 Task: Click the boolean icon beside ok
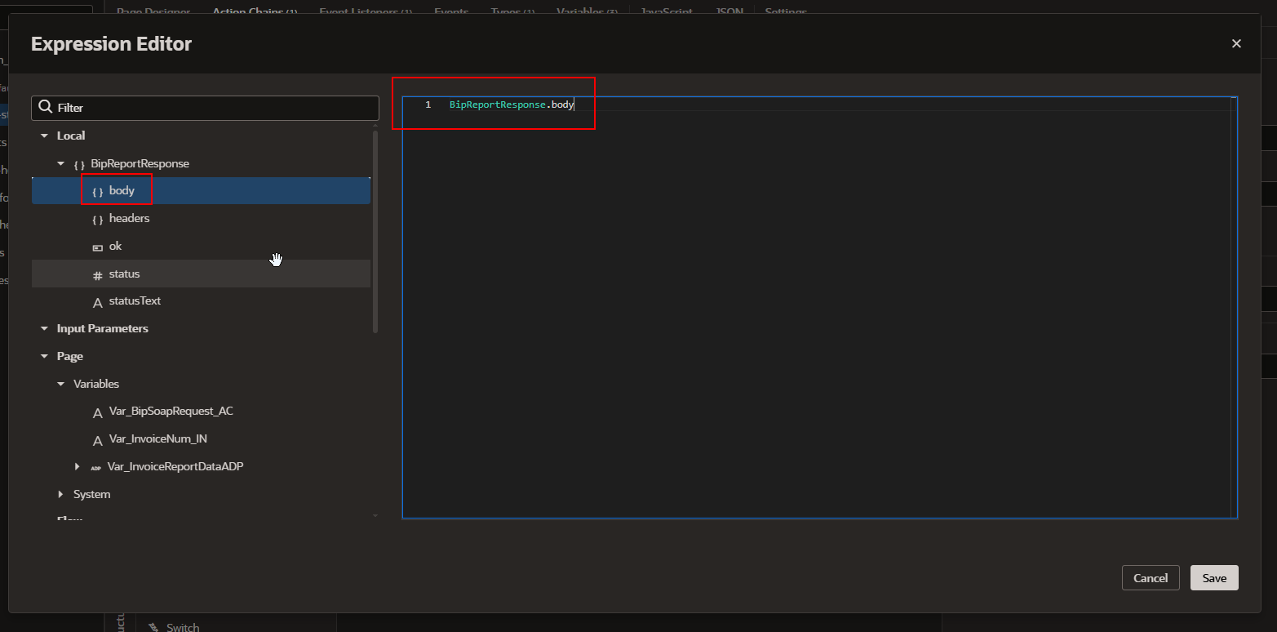(x=98, y=247)
